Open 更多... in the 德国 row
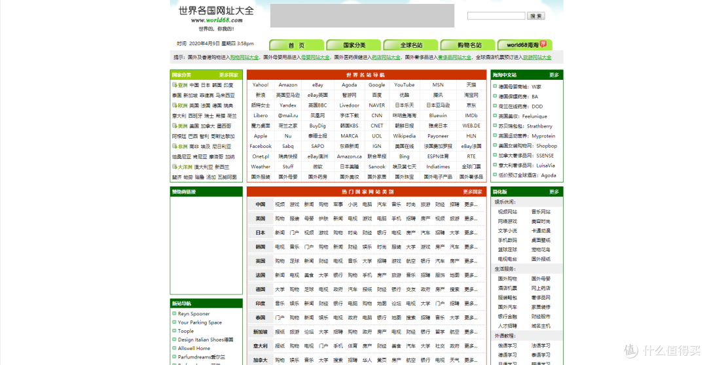 [x=471, y=289]
